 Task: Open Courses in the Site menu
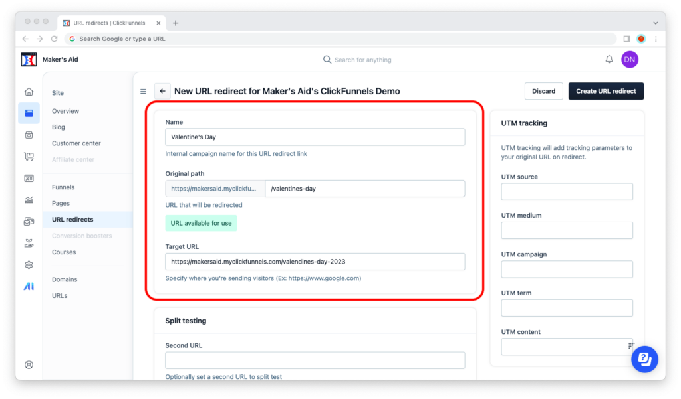(64, 252)
